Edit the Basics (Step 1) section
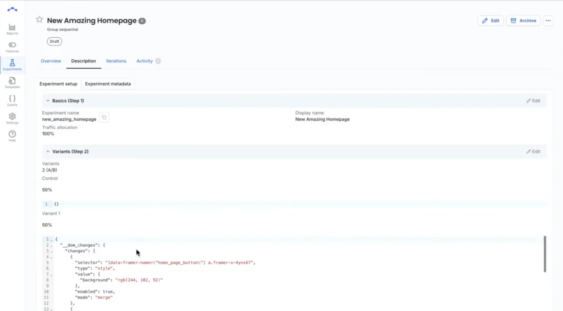 pyautogui.click(x=533, y=101)
